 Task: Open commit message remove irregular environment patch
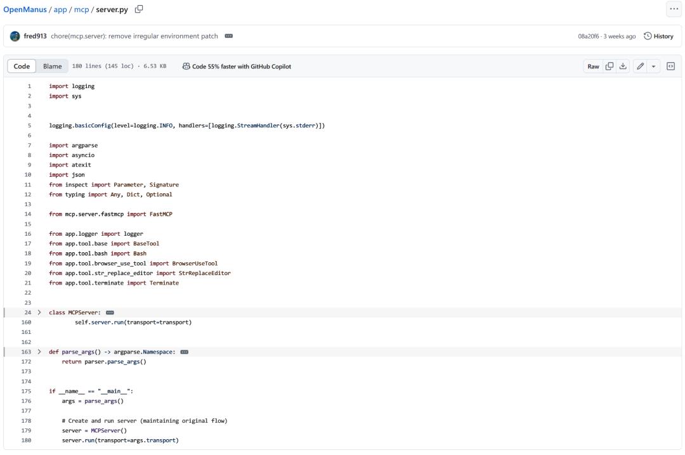click(134, 36)
